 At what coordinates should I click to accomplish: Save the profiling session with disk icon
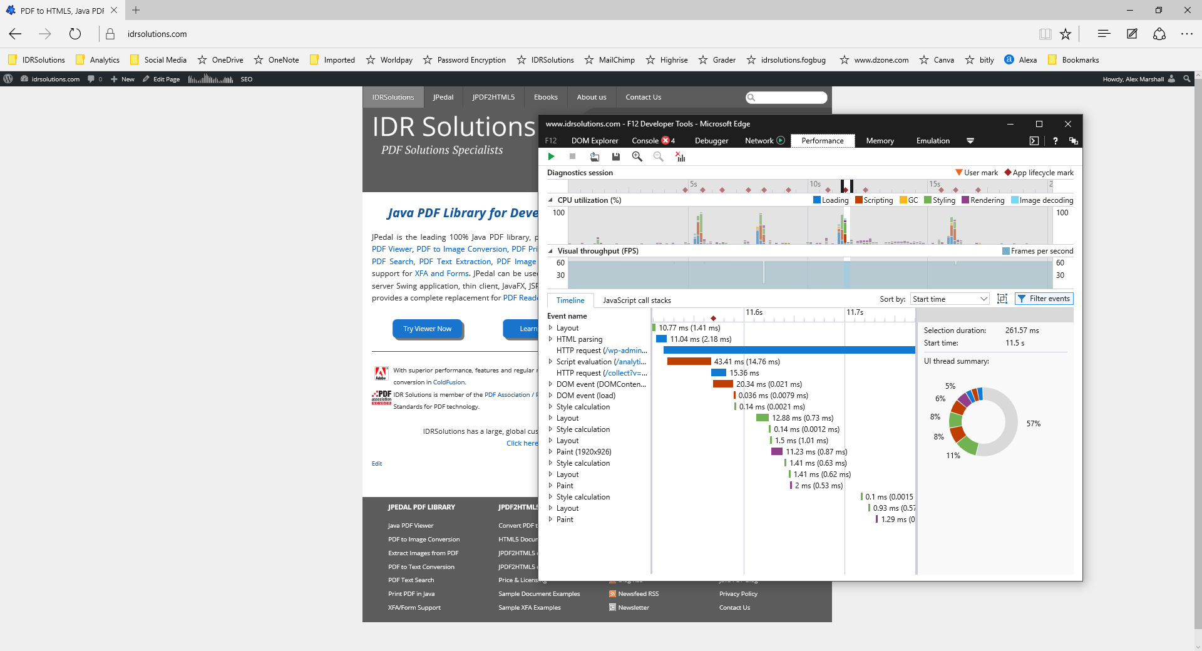point(615,156)
